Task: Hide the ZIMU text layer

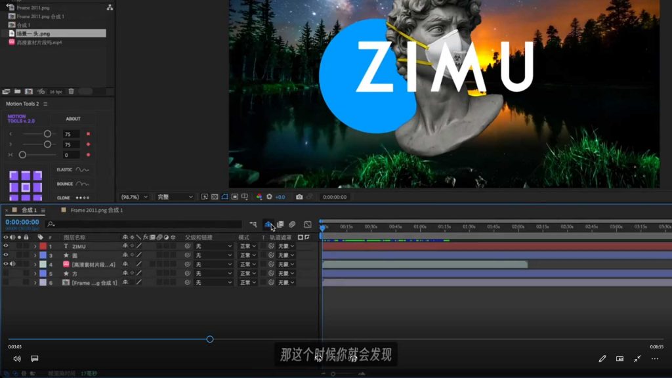Action: pos(6,246)
